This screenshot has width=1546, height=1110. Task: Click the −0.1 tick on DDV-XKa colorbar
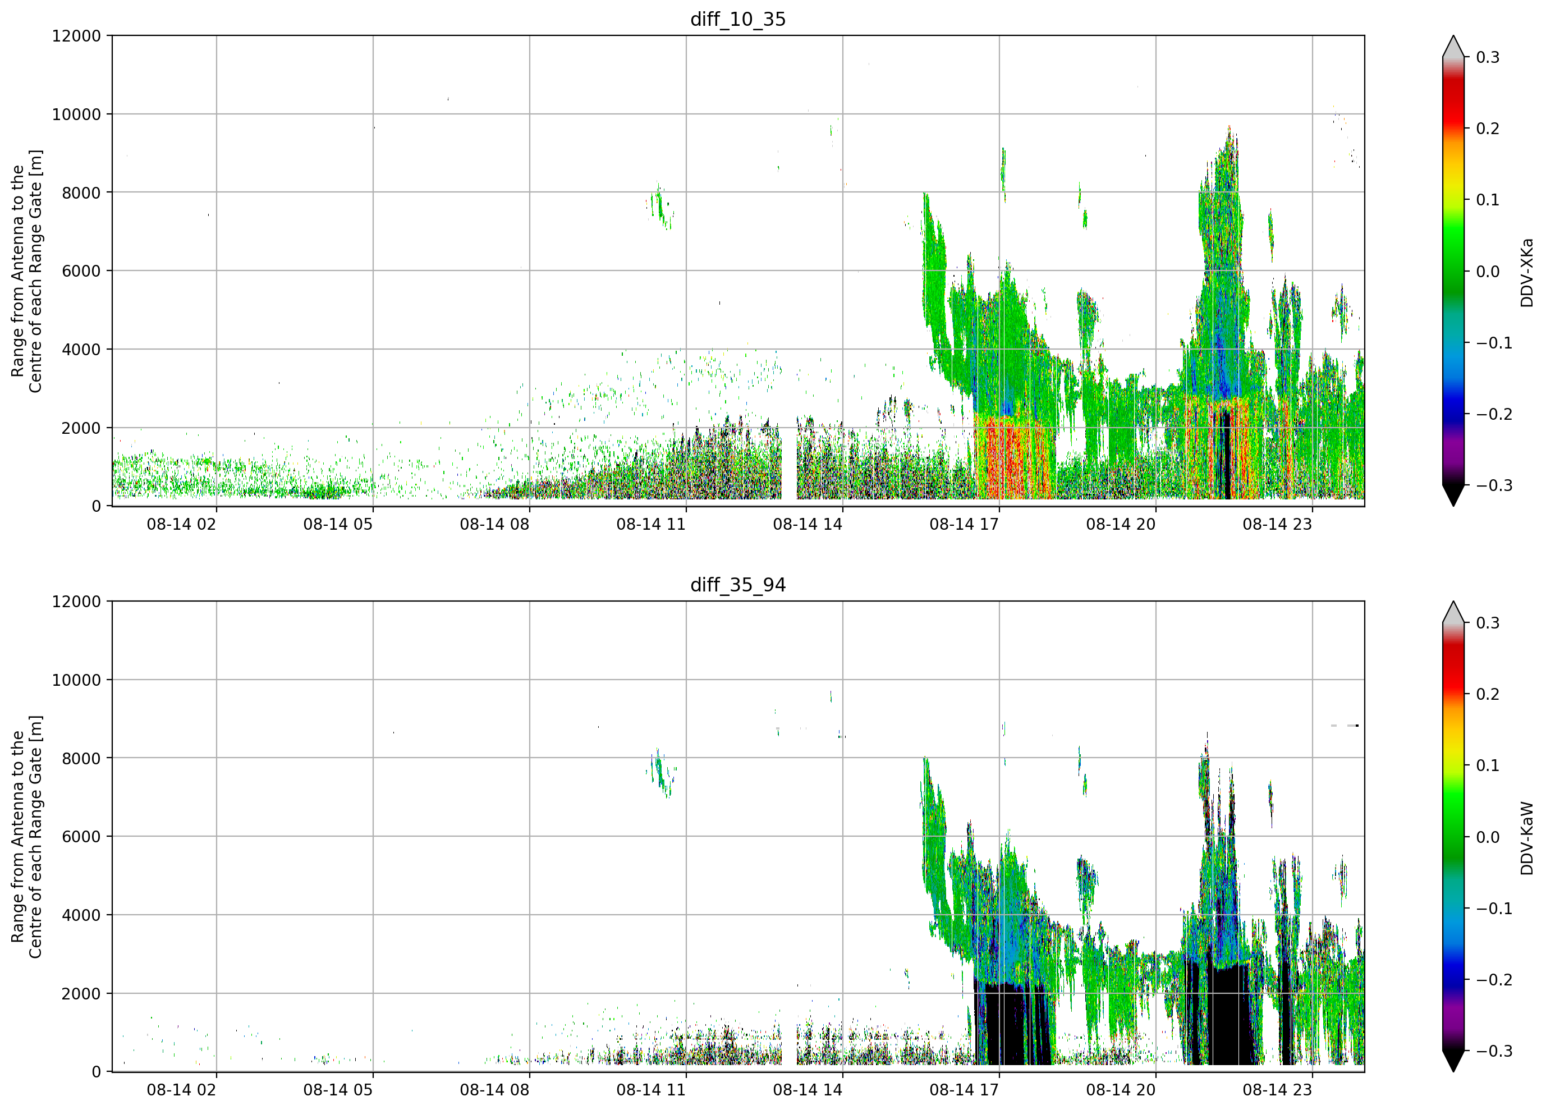tap(1494, 343)
